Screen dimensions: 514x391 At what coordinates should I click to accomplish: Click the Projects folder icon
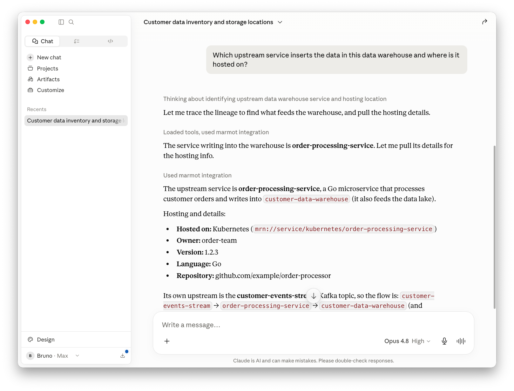tap(30, 69)
